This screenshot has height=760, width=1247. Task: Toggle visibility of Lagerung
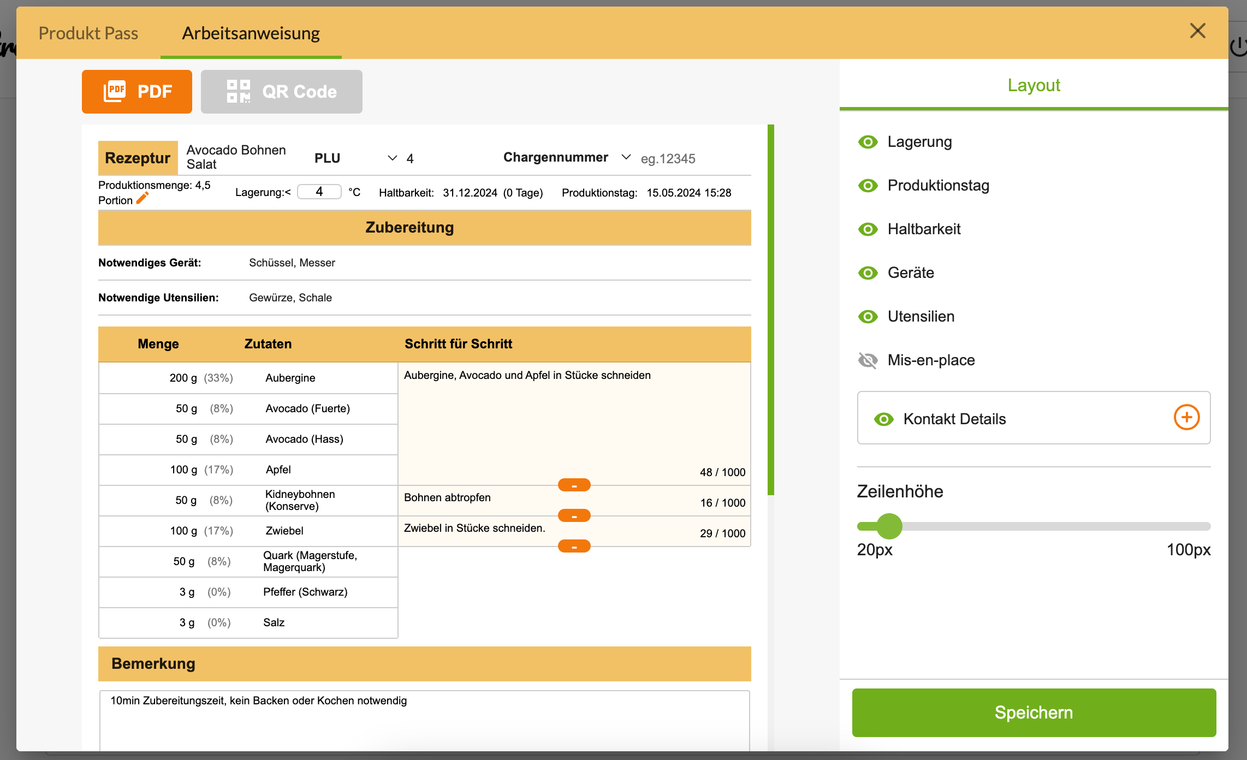868,142
